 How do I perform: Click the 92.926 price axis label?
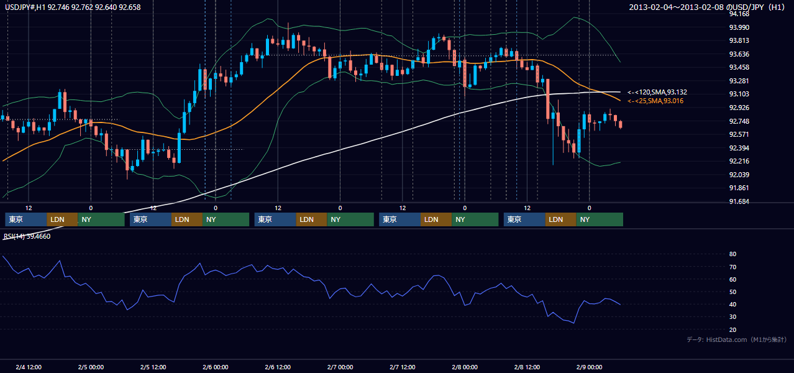click(x=739, y=108)
